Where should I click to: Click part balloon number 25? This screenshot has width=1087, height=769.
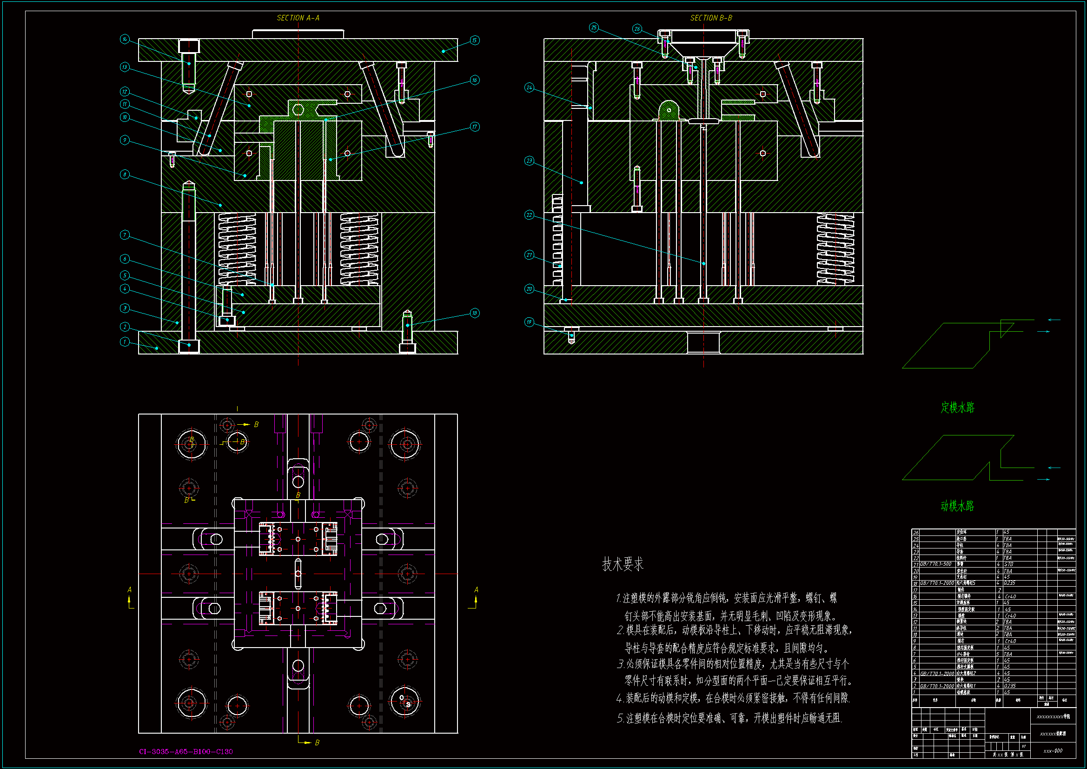(594, 28)
